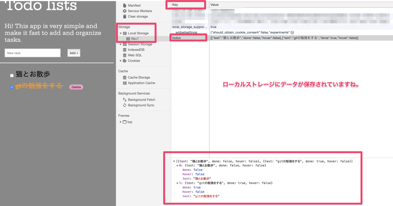This screenshot has width=393, height=206.
Task: Select the widgetsettings key cell
Action: pyautogui.click(x=190, y=32)
